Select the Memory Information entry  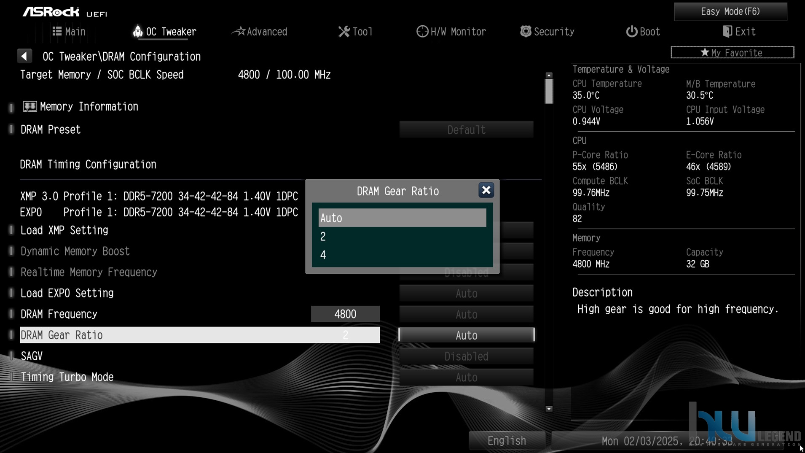click(x=80, y=106)
